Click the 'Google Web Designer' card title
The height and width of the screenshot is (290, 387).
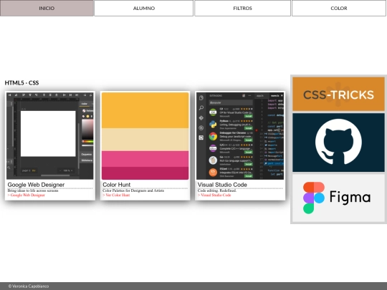36,185
